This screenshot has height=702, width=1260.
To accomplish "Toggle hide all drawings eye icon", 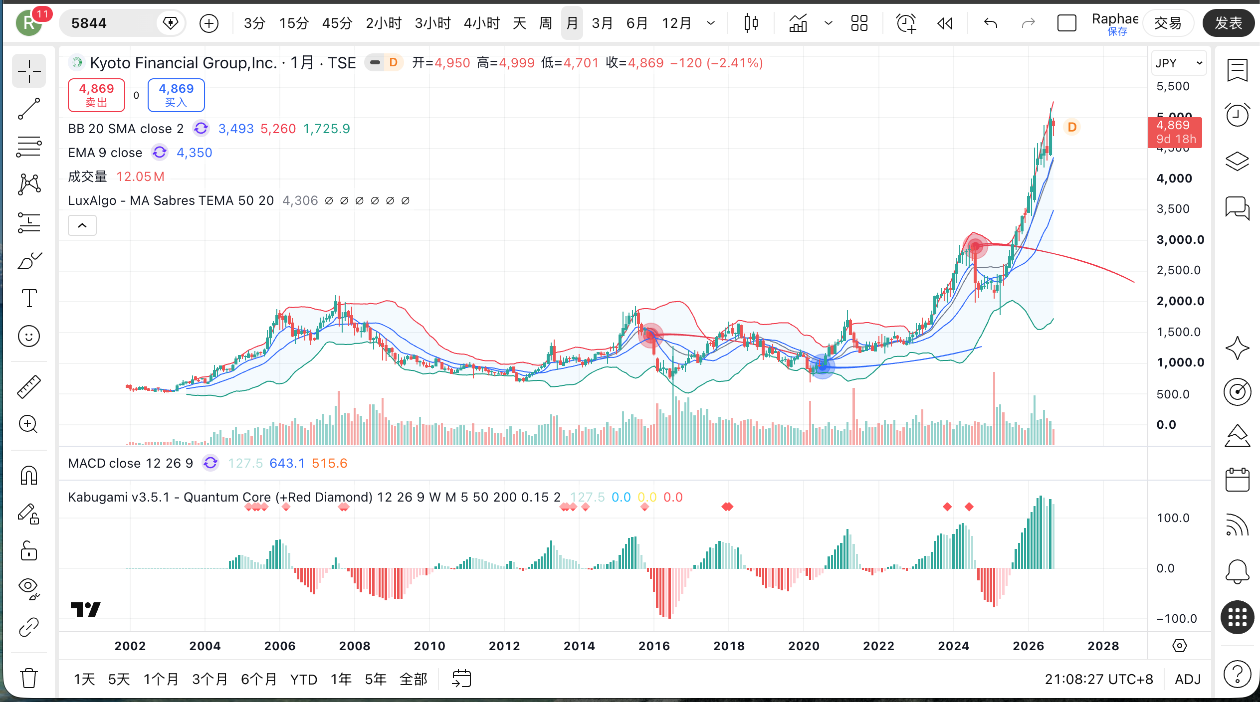I will point(29,589).
